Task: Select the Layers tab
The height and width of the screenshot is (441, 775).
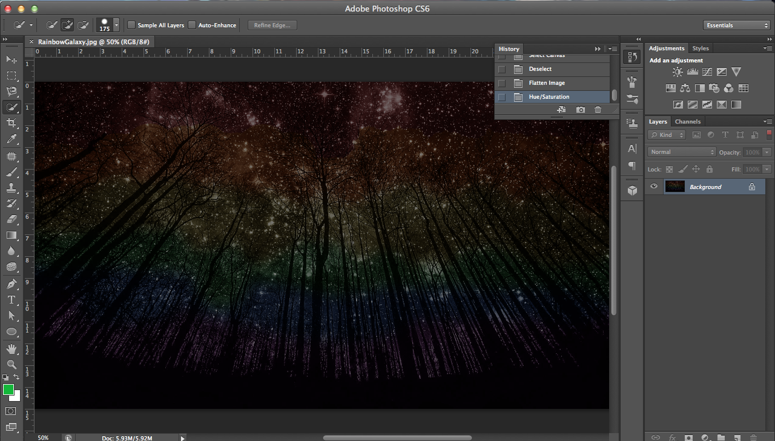Action: 658,122
